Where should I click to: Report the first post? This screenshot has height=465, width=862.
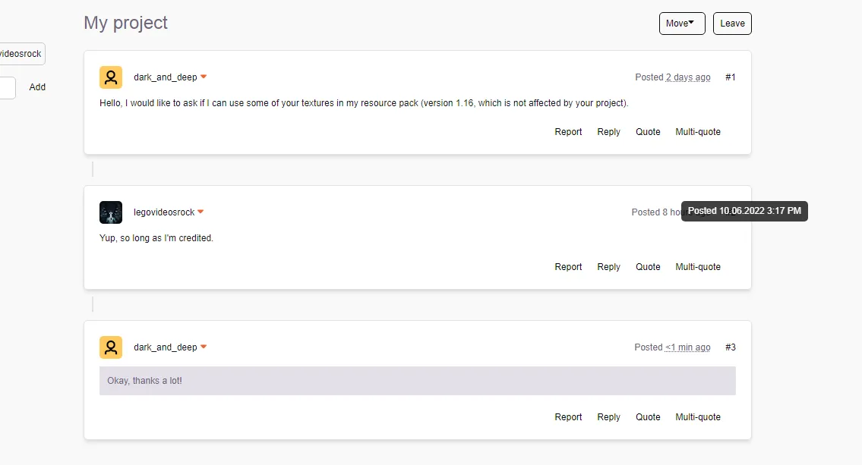click(568, 132)
